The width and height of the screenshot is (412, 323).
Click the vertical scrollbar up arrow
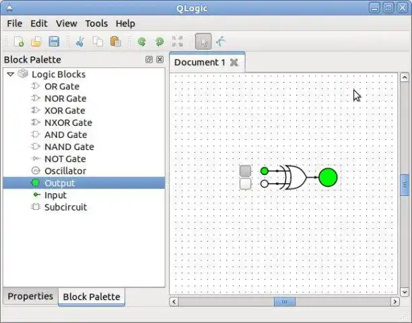pos(404,77)
